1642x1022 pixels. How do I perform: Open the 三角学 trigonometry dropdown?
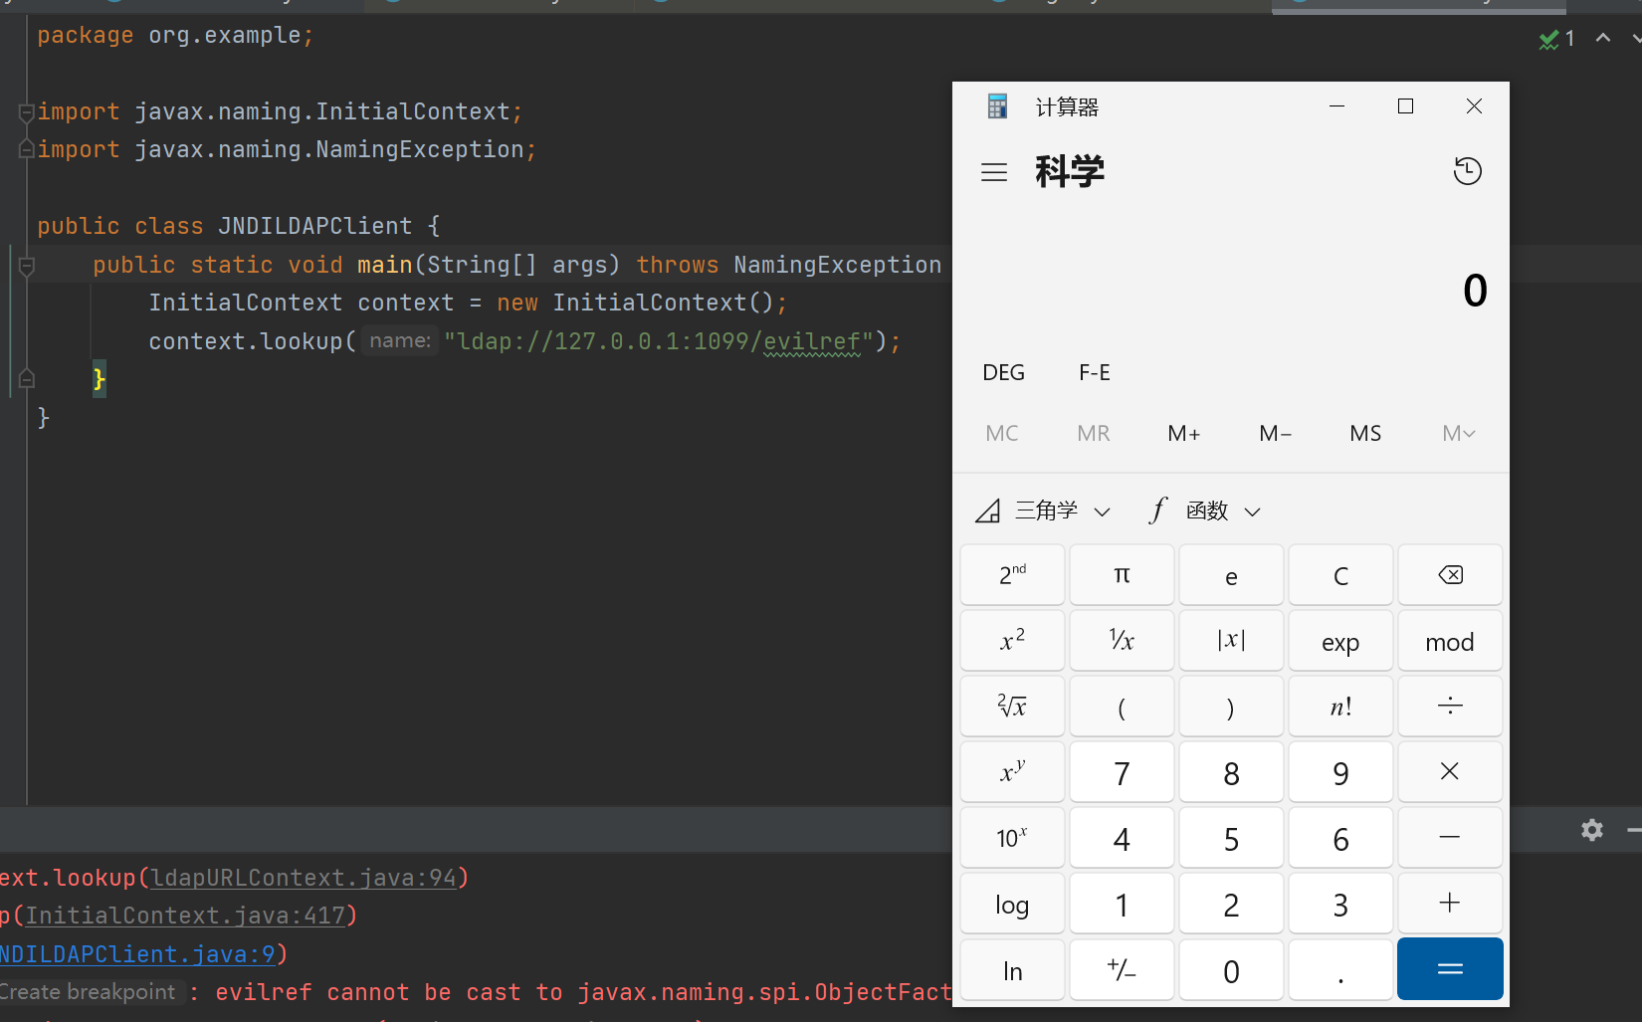tap(1043, 511)
